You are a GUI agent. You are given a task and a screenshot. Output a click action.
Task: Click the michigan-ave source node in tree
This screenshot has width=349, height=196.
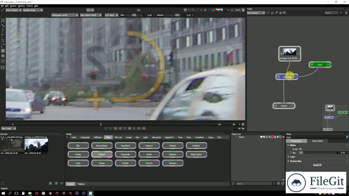[x=290, y=54]
